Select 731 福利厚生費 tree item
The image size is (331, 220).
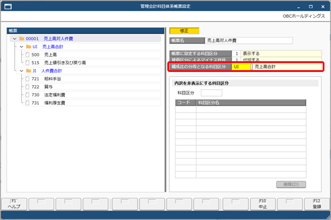pos(92,103)
